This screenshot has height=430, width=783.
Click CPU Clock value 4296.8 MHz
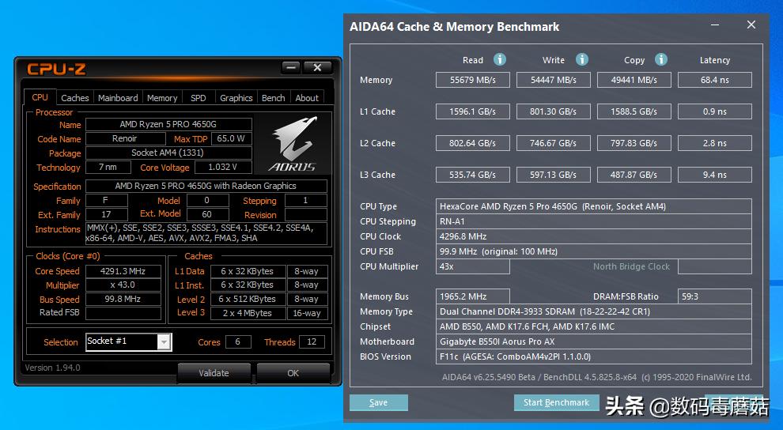point(594,236)
